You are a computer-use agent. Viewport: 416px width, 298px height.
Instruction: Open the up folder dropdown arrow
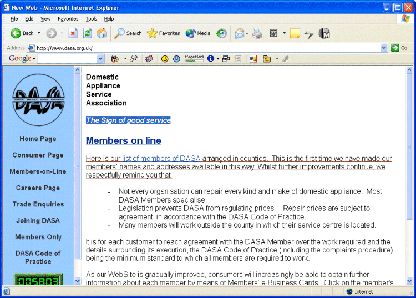click(x=277, y=59)
